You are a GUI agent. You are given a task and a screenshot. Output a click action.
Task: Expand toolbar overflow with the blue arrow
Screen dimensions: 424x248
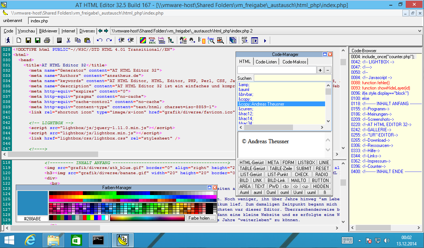[265, 41]
